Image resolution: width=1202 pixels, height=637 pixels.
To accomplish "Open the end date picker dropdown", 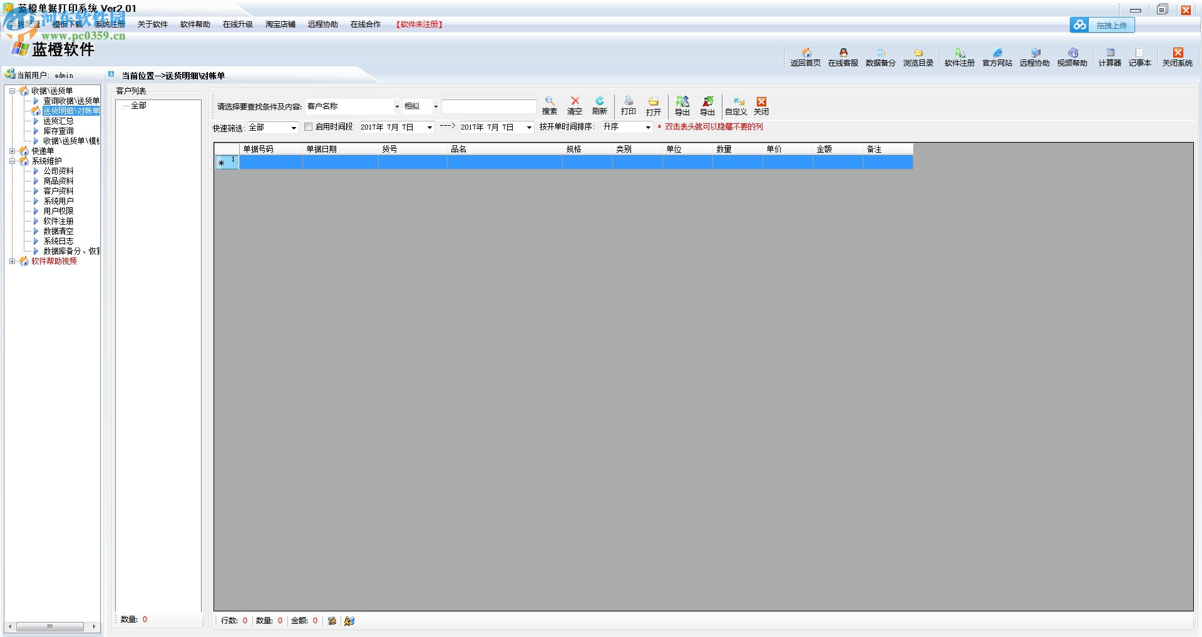I will [x=529, y=128].
